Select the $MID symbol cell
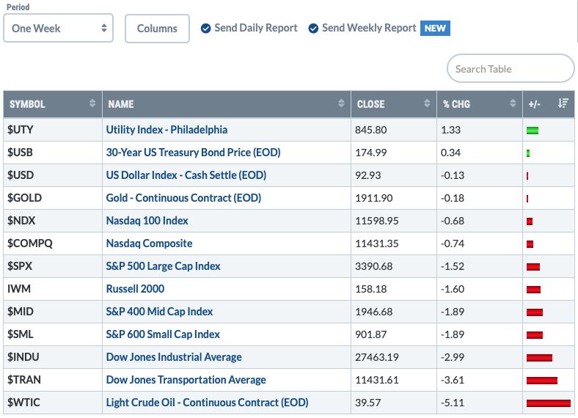Image resolution: width=578 pixels, height=418 pixels. [x=53, y=312]
